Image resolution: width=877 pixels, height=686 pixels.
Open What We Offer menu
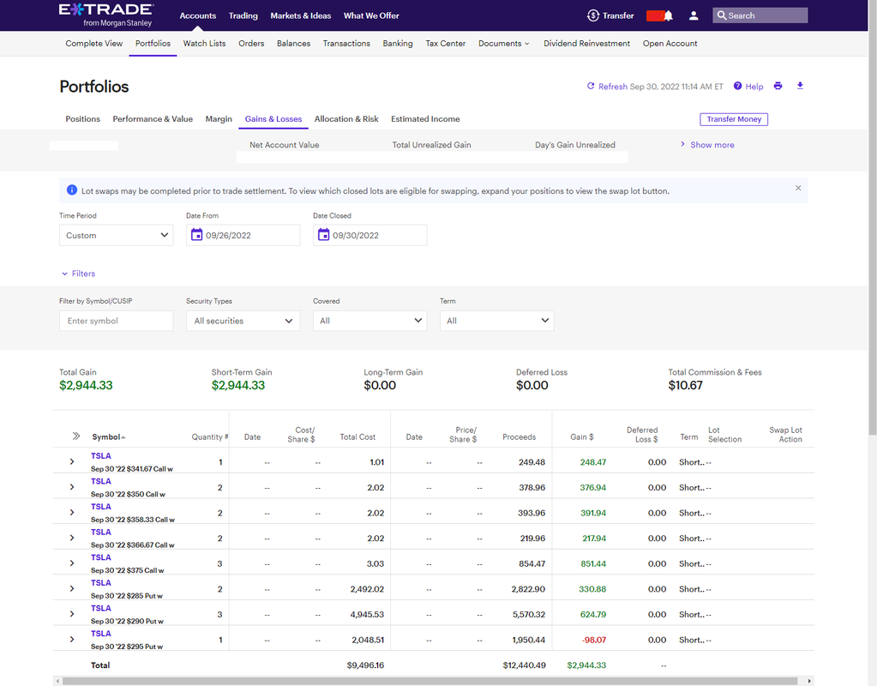click(x=371, y=15)
